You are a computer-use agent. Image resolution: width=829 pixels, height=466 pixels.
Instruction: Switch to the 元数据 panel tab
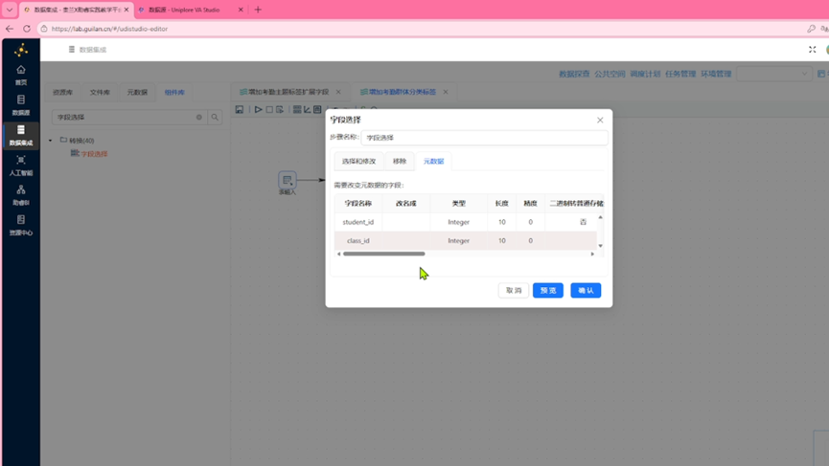click(137, 93)
